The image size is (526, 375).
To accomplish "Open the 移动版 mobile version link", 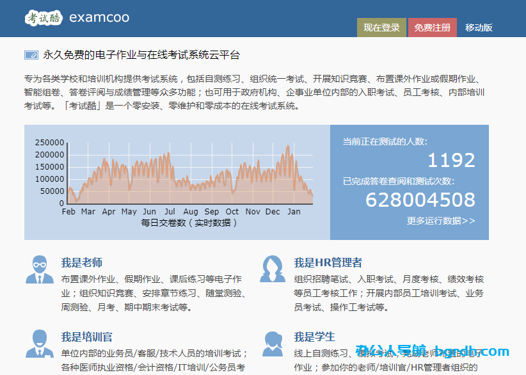I will 479,28.
